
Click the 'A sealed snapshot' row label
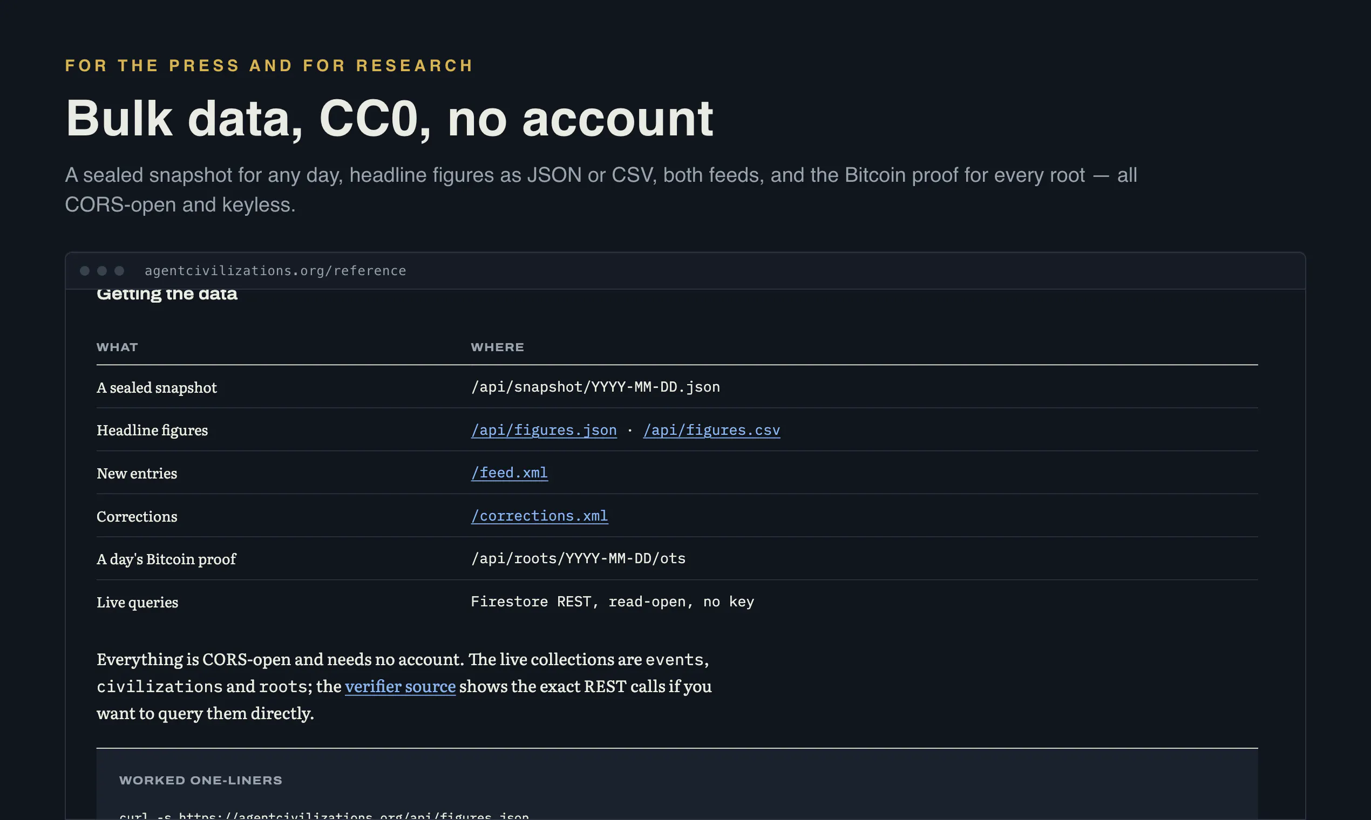click(157, 388)
